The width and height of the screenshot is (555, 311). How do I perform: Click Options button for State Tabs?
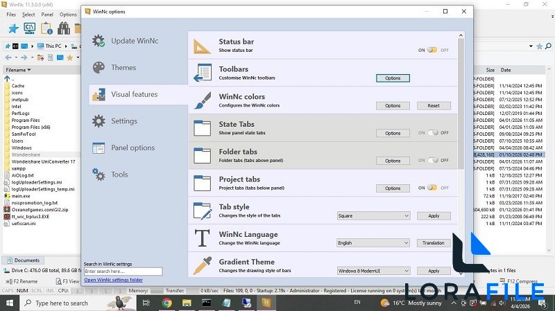tap(393, 133)
